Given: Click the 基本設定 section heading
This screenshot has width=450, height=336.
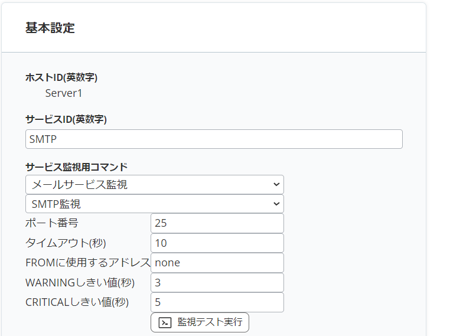Looking at the screenshot, I should point(50,28).
